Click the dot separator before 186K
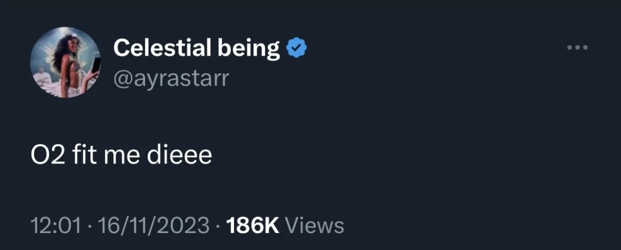 (x=217, y=226)
